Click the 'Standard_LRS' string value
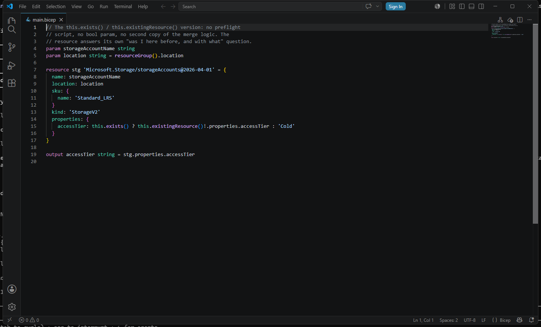This screenshot has width=541, height=327. tap(95, 98)
